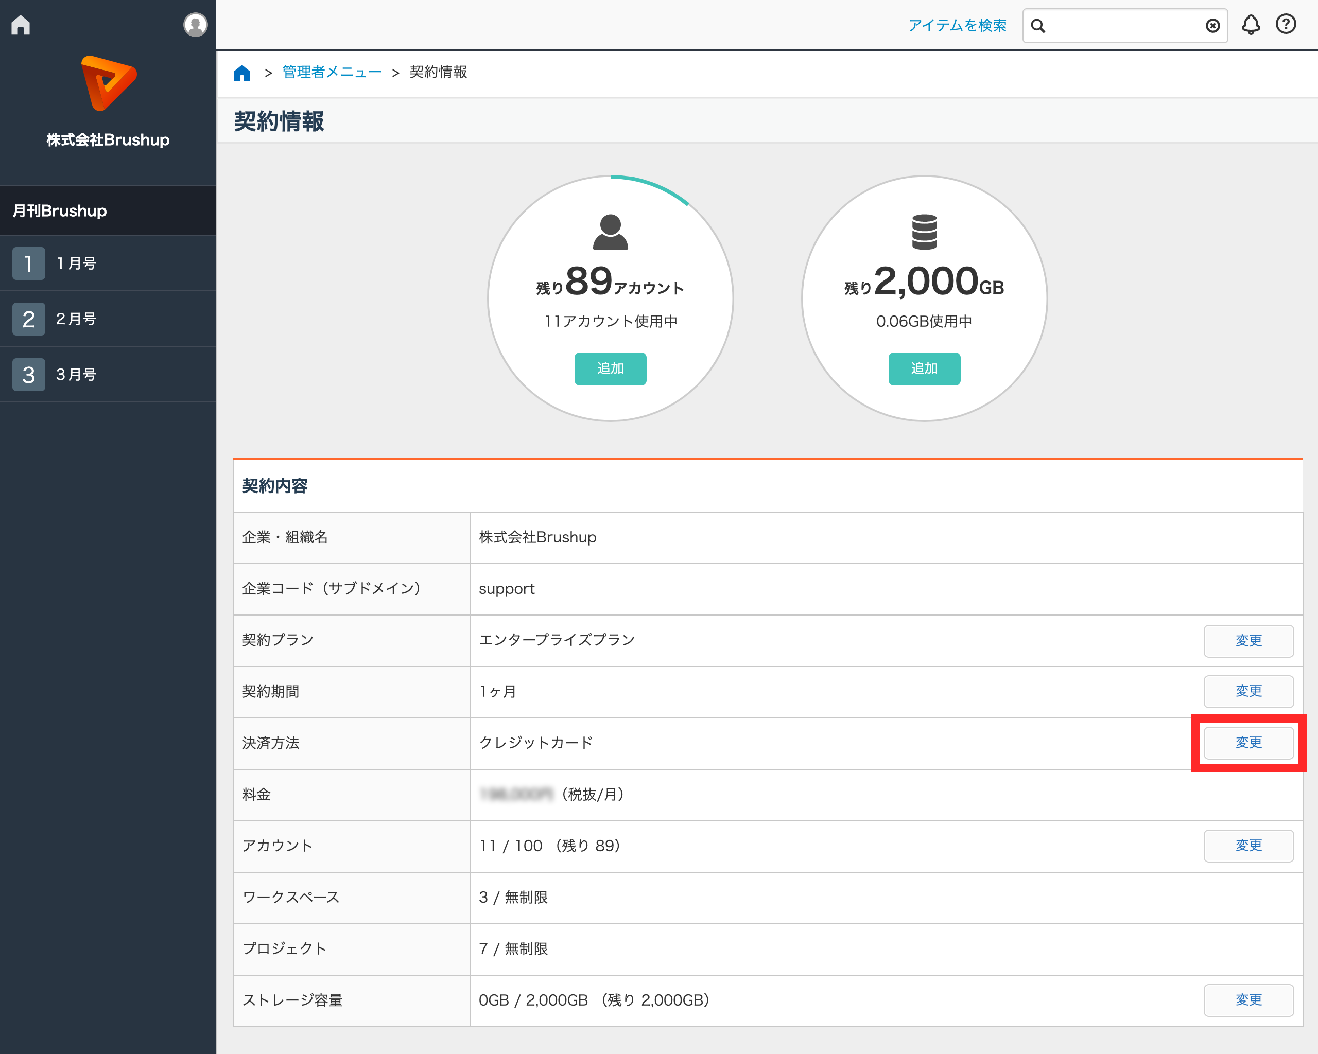The image size is (1318, 1054).
Task: Click the 企業・組織名 label cell
Action: pyautogui.click(x=352, y=538)
